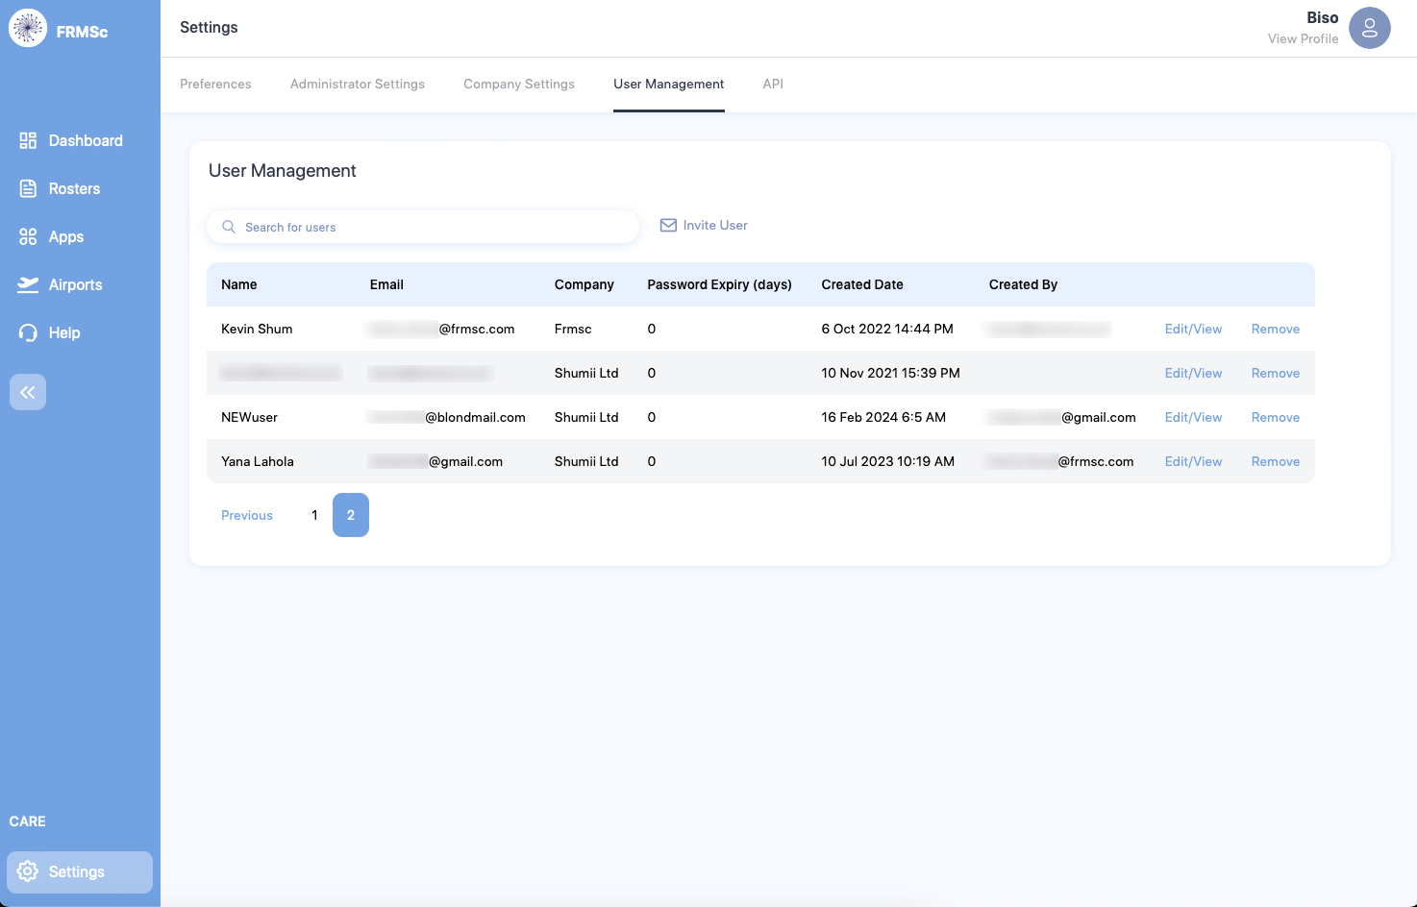
Task: Switch to Administrator Settings tab
Action: click(358, 84)
